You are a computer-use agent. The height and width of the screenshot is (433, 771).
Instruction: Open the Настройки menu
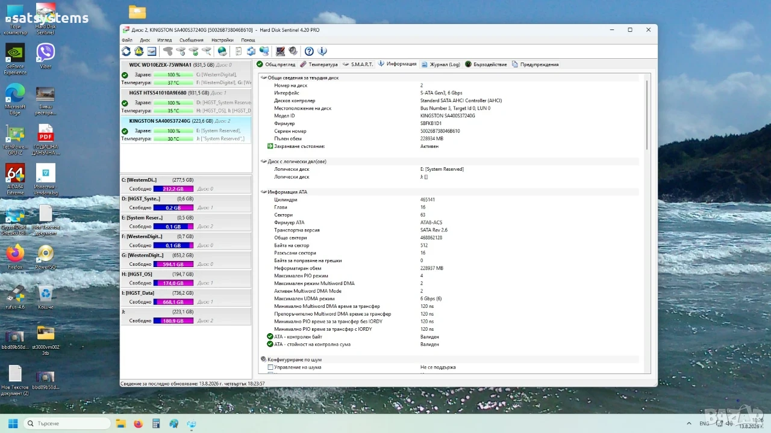coord(222,40)
